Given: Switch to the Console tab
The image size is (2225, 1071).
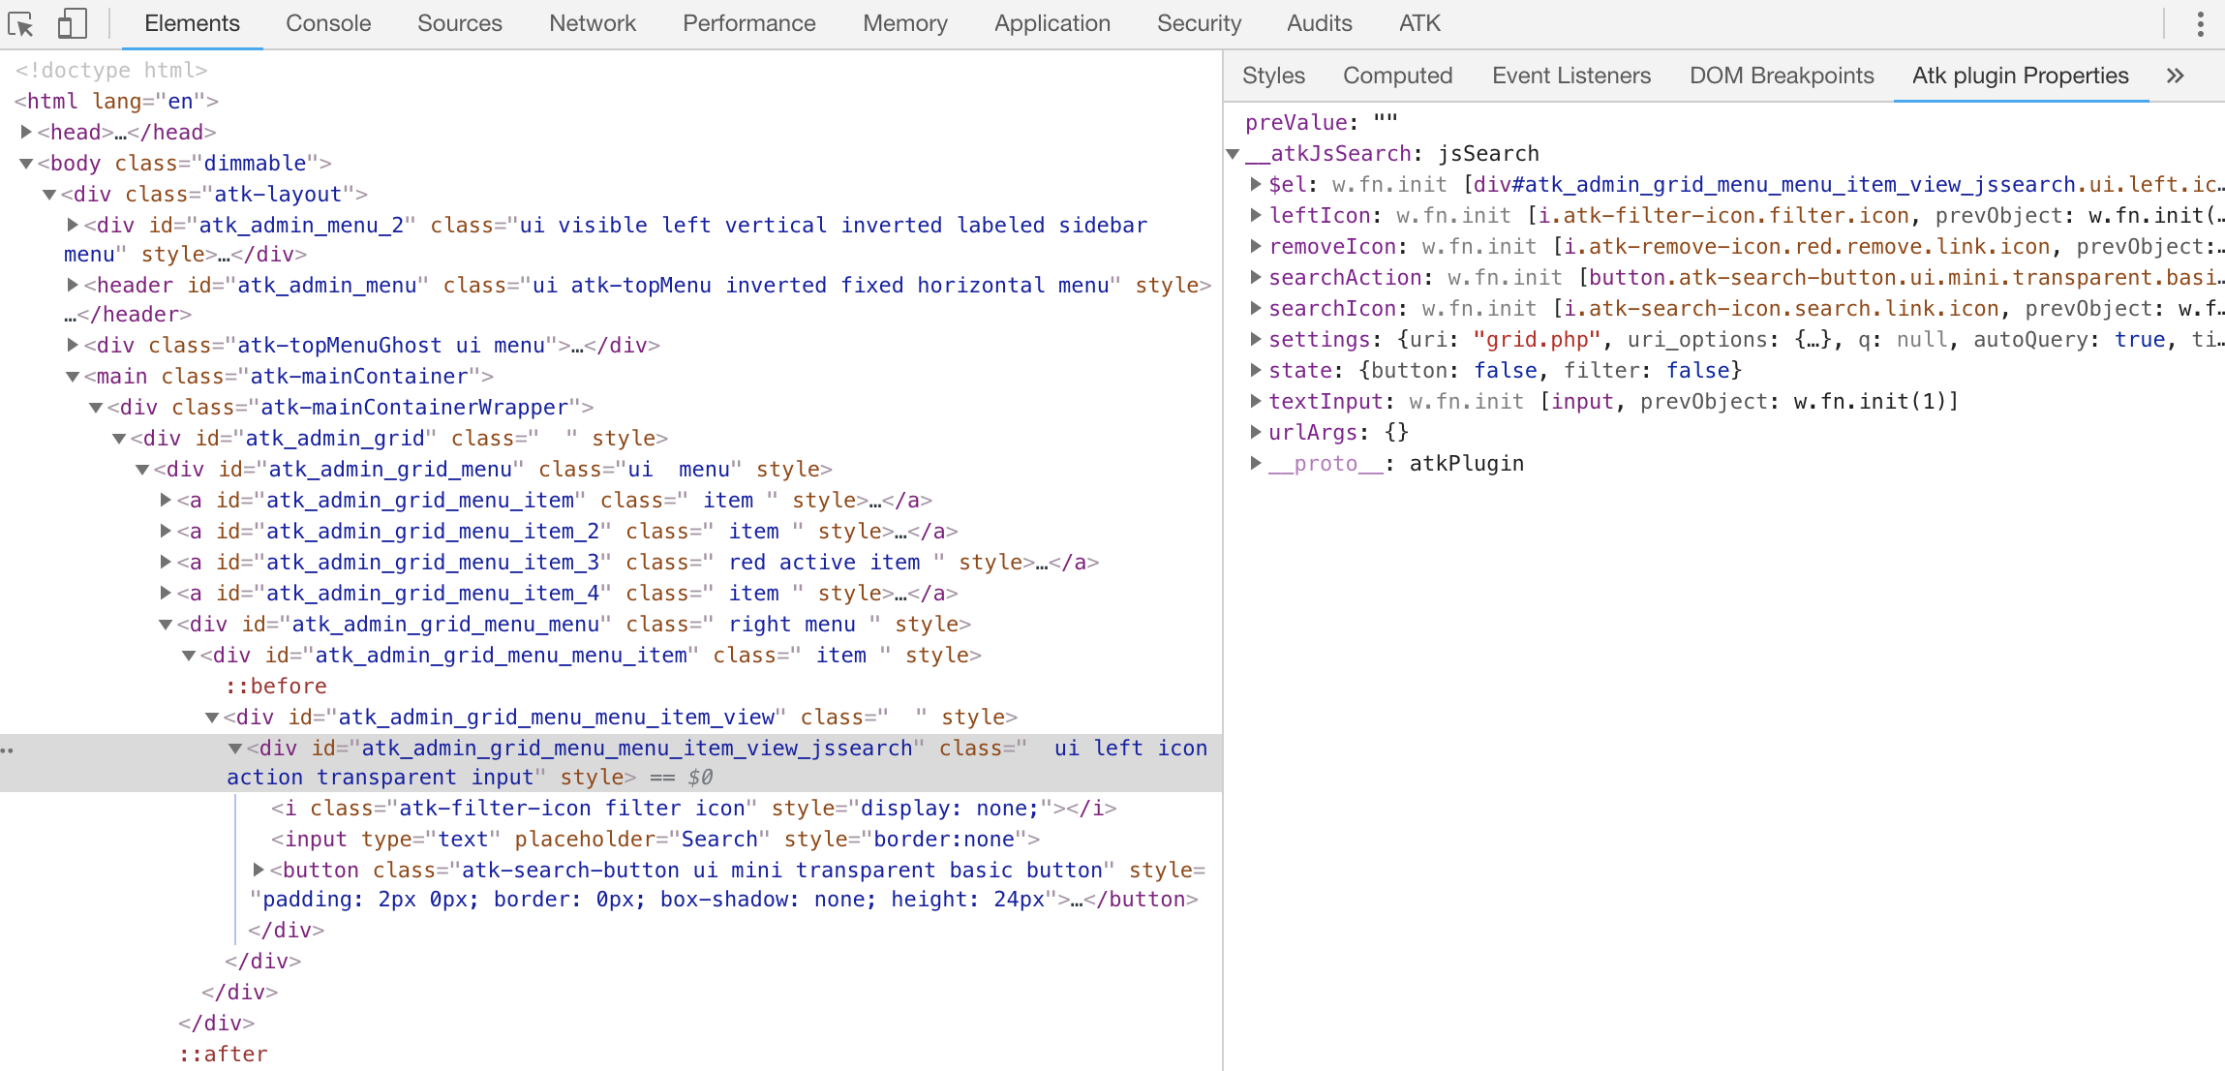Looking at the screenshot, I should [328, 23].
